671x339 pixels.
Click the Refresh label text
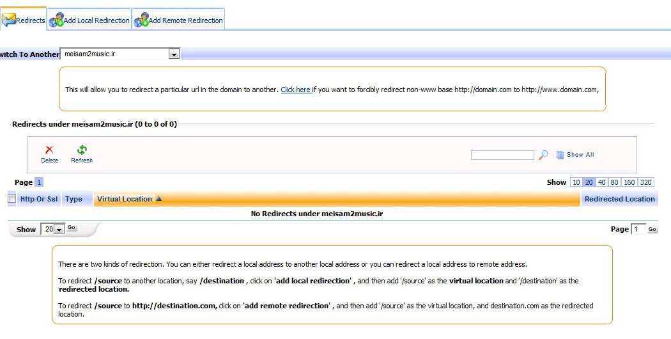[82, 161]
